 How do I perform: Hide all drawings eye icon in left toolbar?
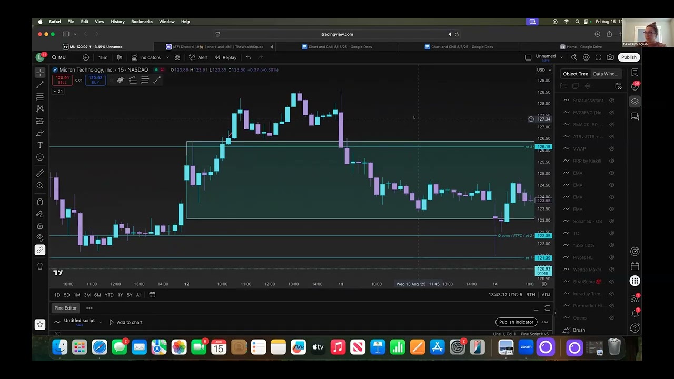pyautogui.click(x=40, y=237)
